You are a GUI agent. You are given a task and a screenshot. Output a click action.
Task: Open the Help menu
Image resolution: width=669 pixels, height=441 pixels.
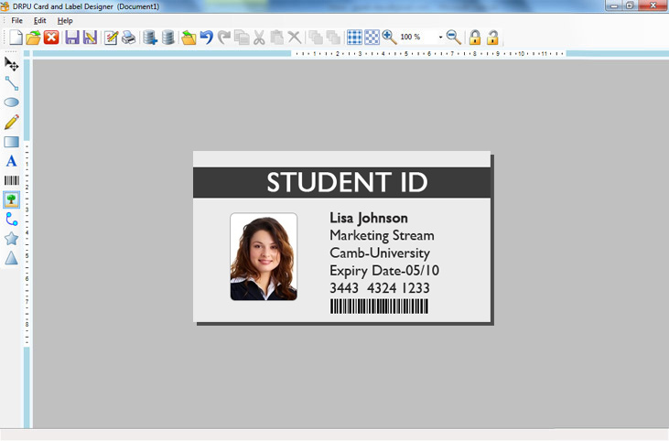coord(65,20)
